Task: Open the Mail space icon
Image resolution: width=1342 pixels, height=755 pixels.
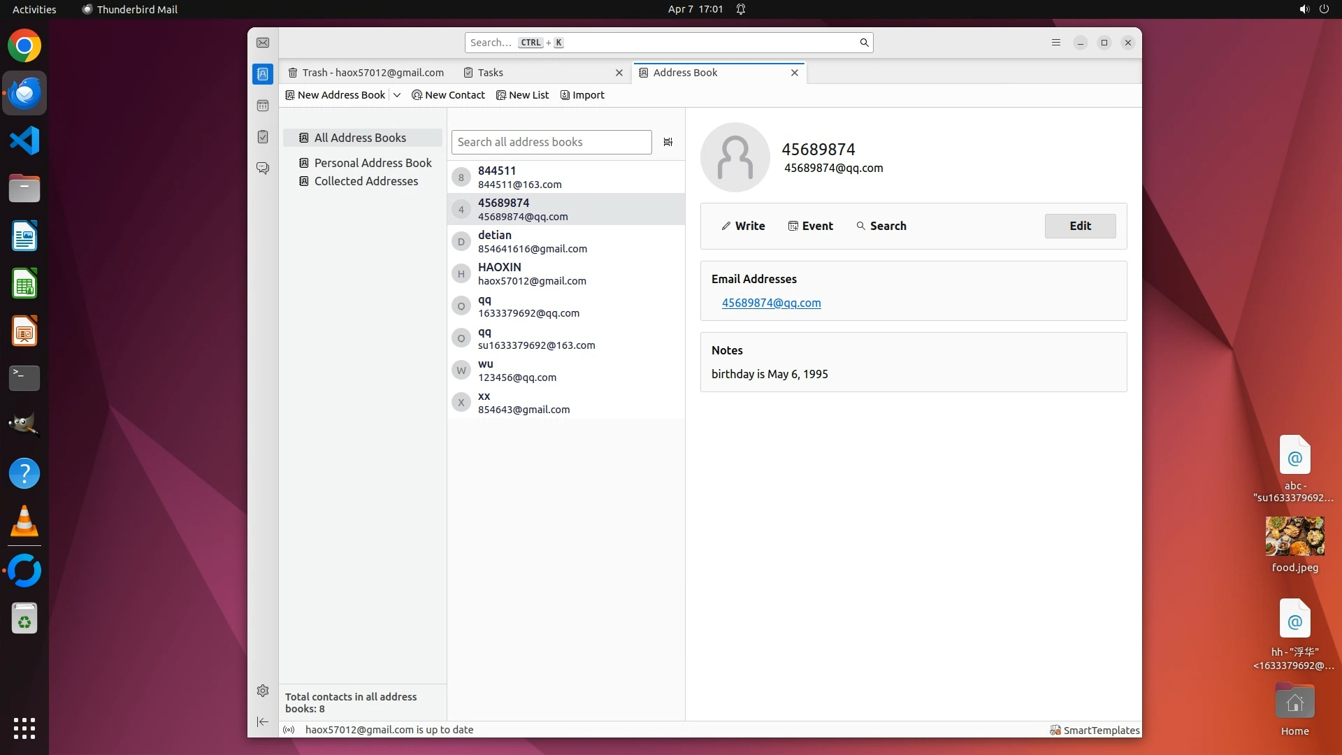Action: pyautogui.click(x=263, y=43)
